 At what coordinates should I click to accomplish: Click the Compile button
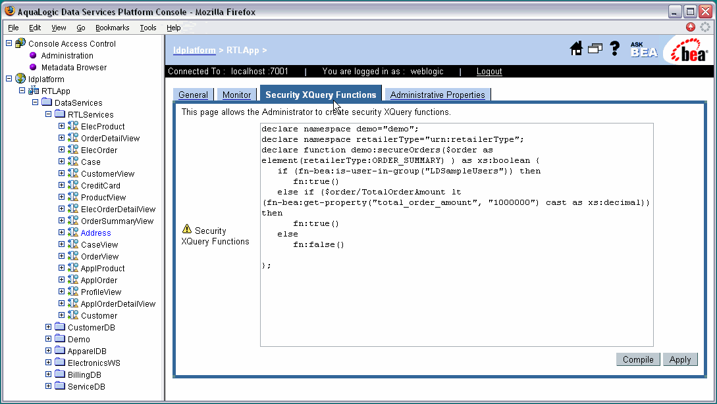pyautogui.click(x=638, y=359)
